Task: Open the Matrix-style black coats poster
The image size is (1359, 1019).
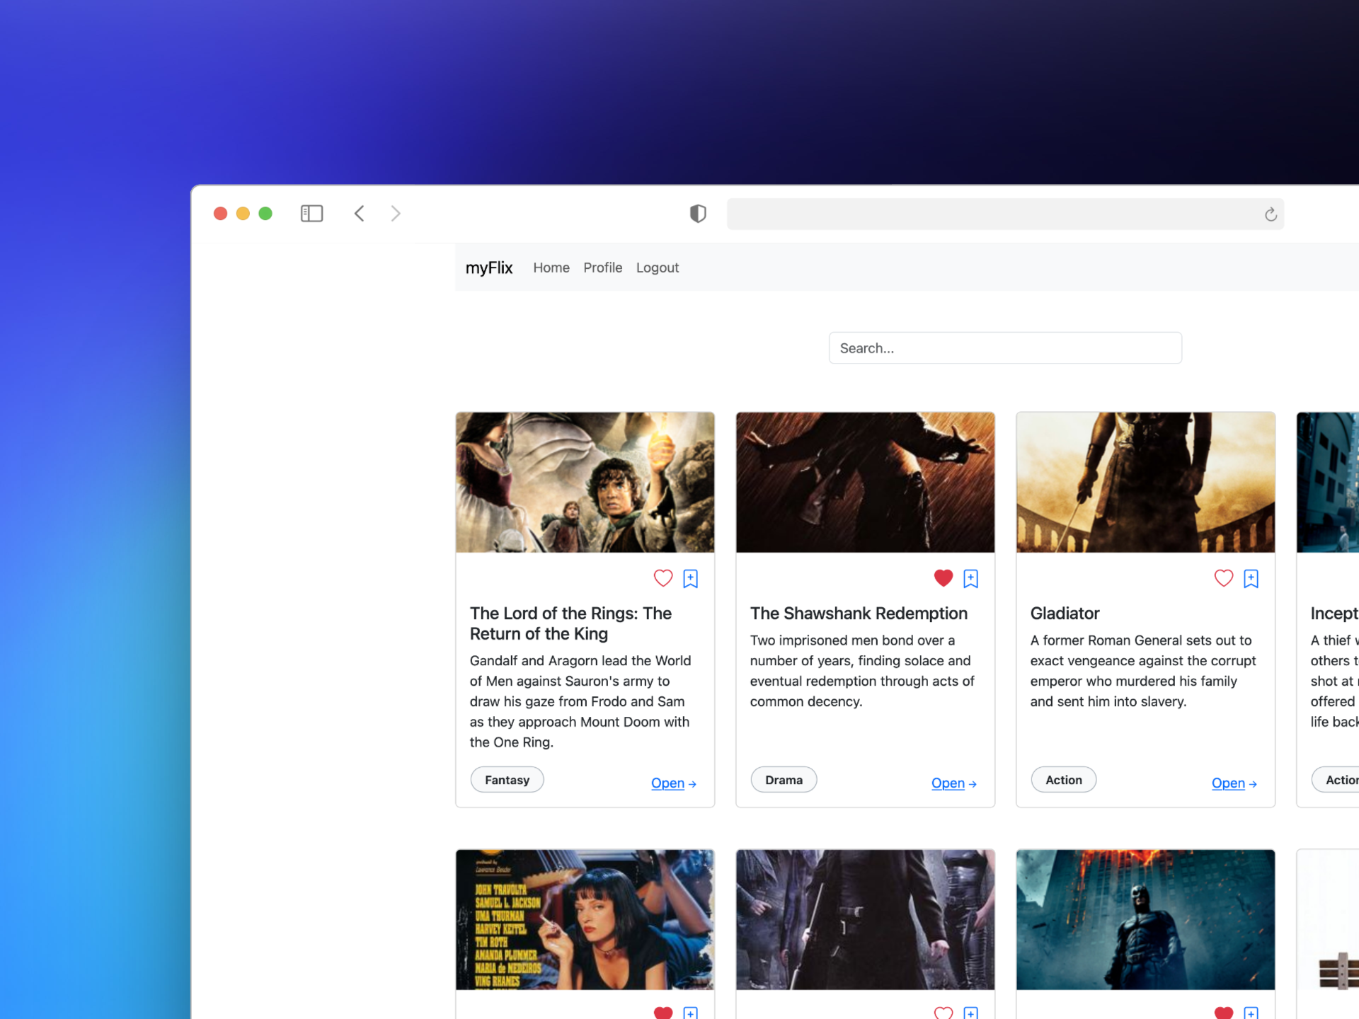Action: (866, 920)
